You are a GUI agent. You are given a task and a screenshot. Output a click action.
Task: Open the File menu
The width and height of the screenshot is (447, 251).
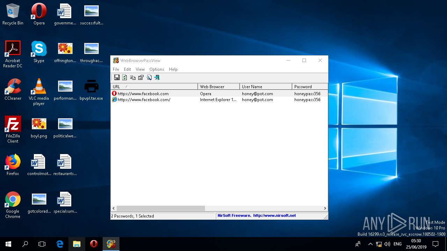coord(116,69)
